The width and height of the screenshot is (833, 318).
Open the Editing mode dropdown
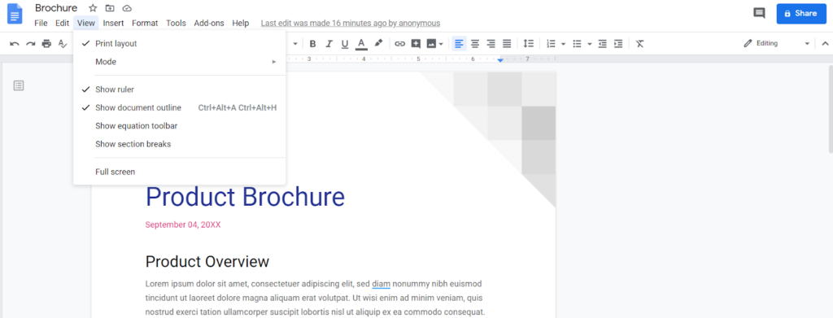[x=776, y=44]
